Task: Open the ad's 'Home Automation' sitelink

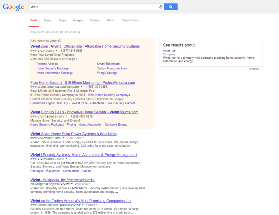Action: point(90,125)
